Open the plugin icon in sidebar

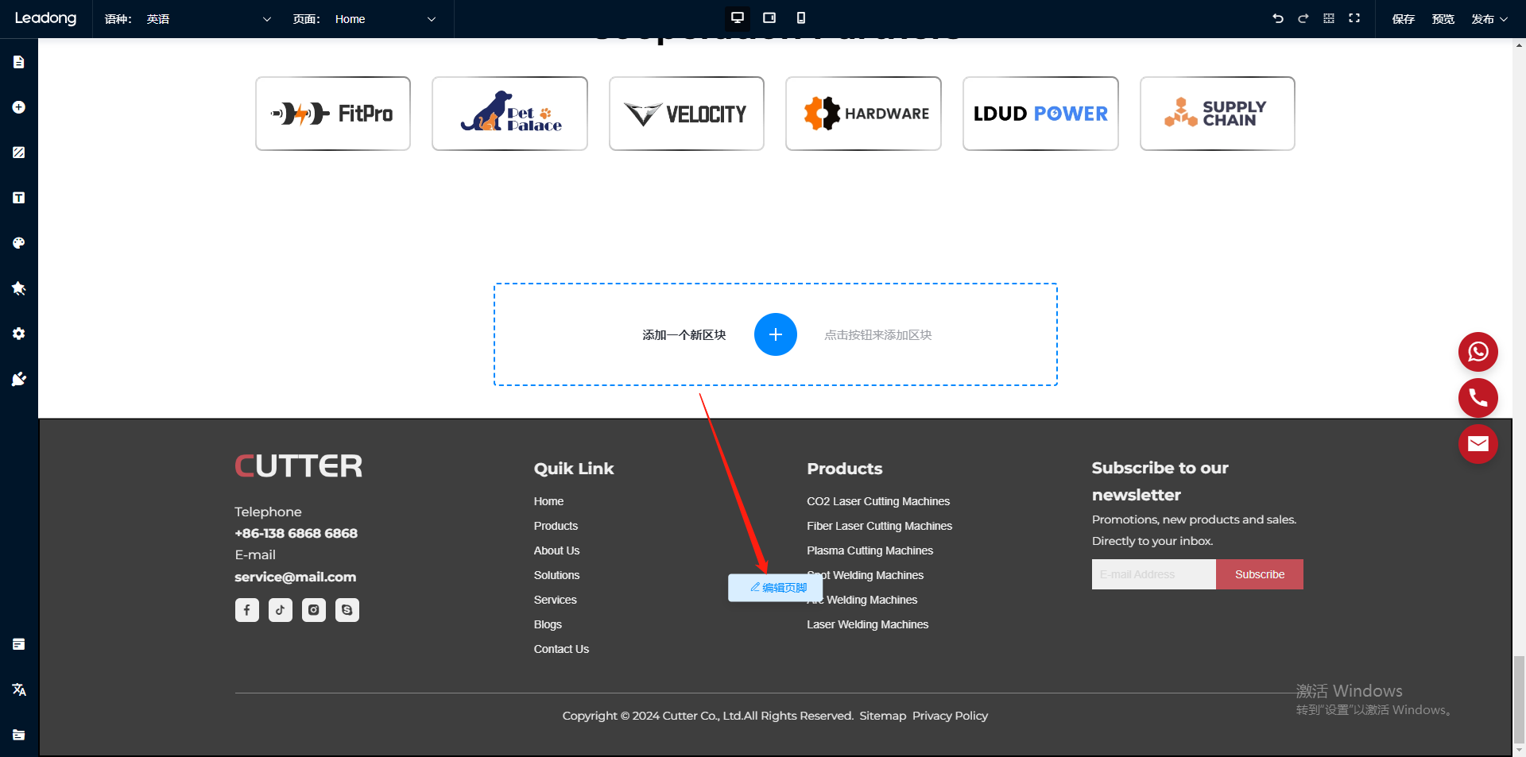click(x=19, y=379)
